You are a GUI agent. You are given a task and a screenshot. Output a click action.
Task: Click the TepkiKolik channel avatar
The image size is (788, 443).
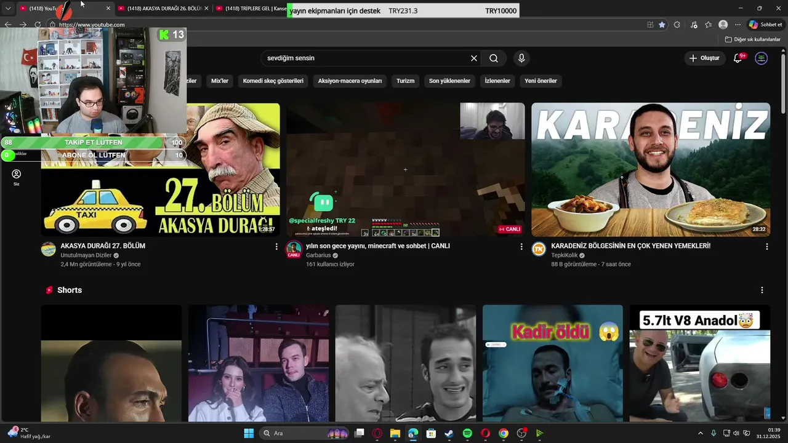(x=539, y=249)
